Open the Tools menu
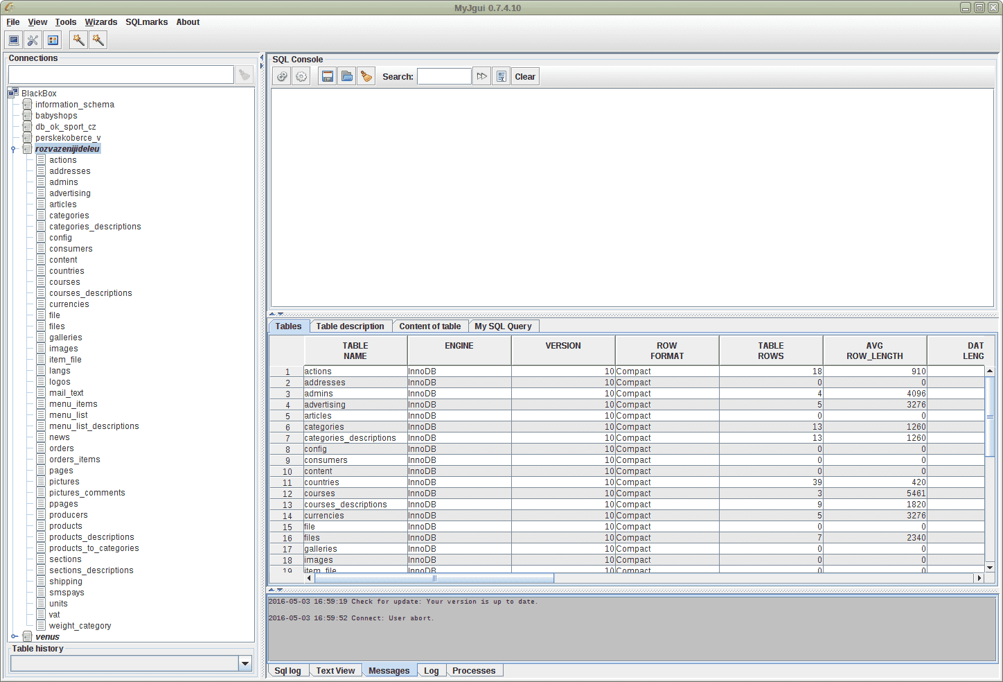Image resolution: width=1003 pixels, height=682 pixels. 66,22
